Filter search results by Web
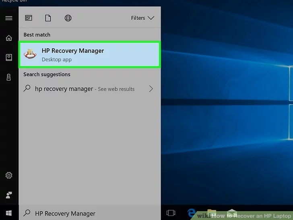 pos(68,18)
